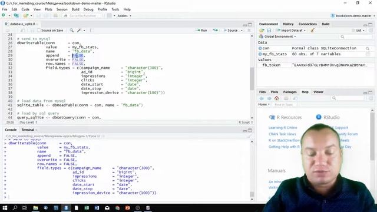Click the Environment search field
The image size is (377, 212).
click(356, 37)
